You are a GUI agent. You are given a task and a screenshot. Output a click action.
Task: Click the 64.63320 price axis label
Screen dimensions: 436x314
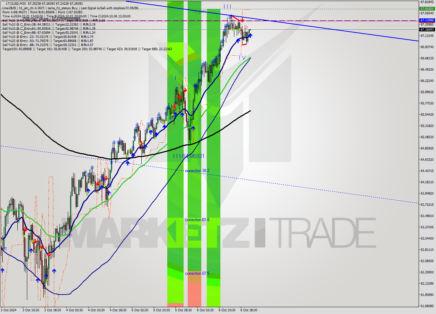427,159
